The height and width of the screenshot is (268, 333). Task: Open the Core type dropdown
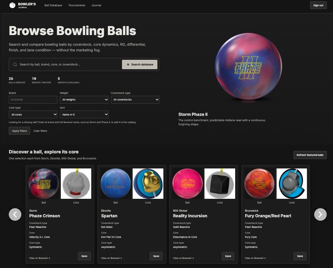pyautogui.click(x=33, y=115)
